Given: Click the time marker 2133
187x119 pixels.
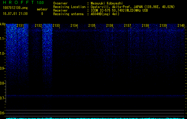Looking at the screenshot, I should click(56, 26).
